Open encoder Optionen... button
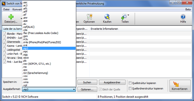The image size is (194, 101). (x=87, y=90)
